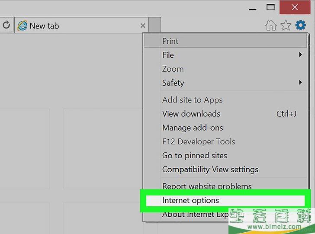
Task: Expand the Safety submenu arrow
Action: click(300, 82)
